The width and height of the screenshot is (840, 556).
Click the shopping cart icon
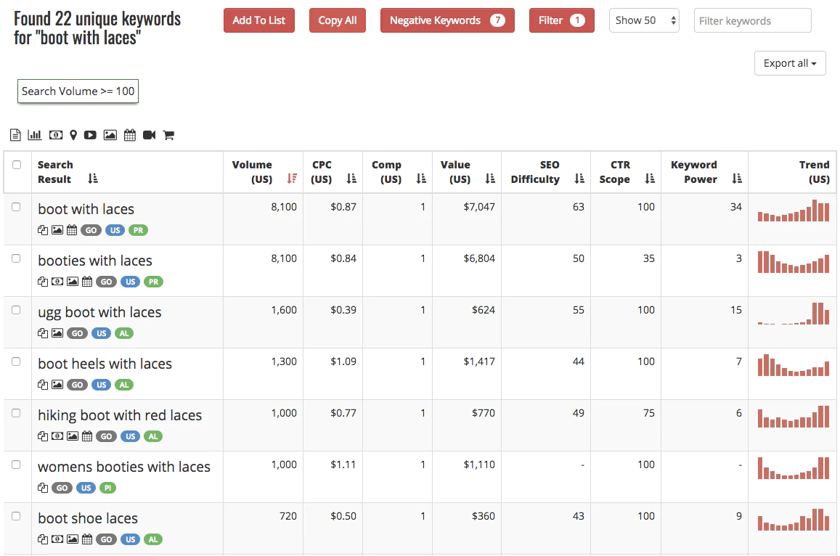click(x=168, y=135)
